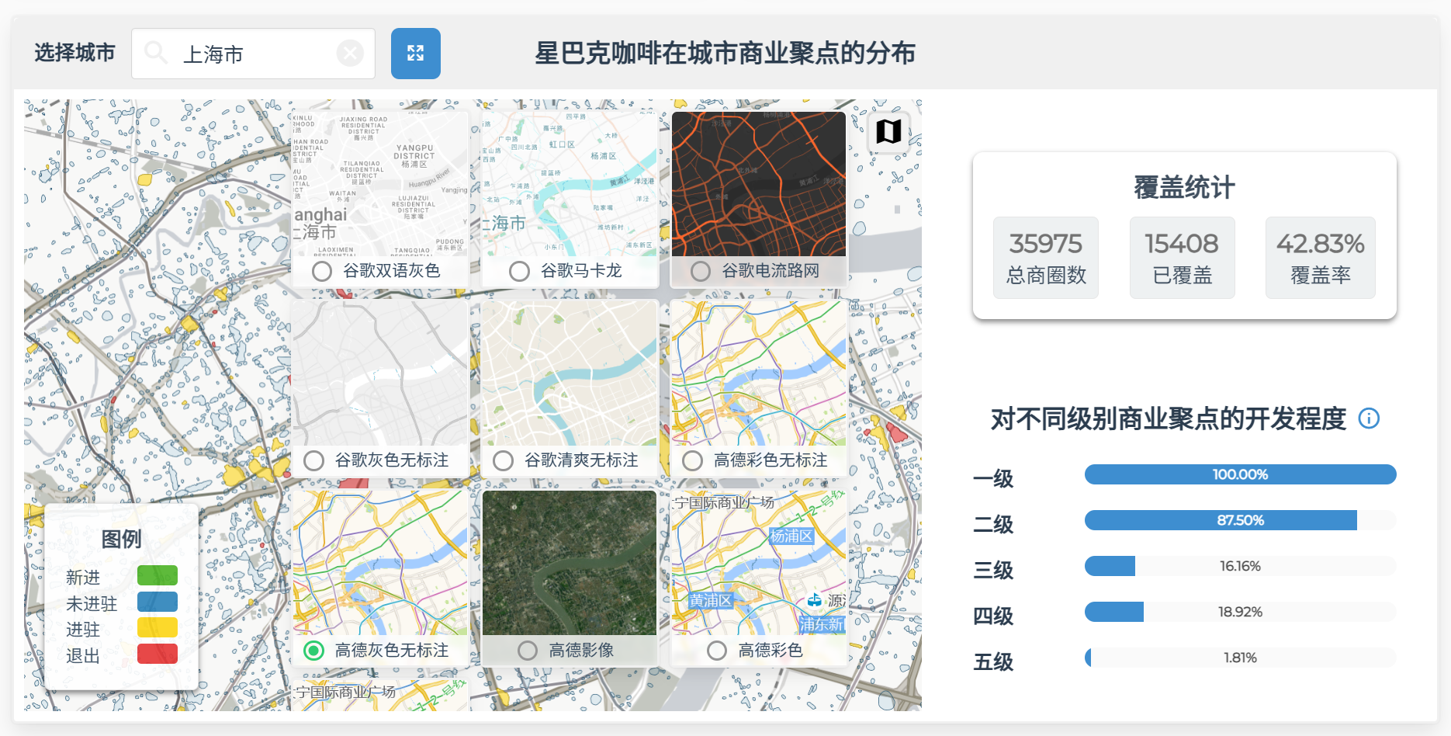The width and height of the screenshot is (1451, 736).
Task: Click 高德彩色无标注 map thumbnail
Action: (x=759, y=373)
